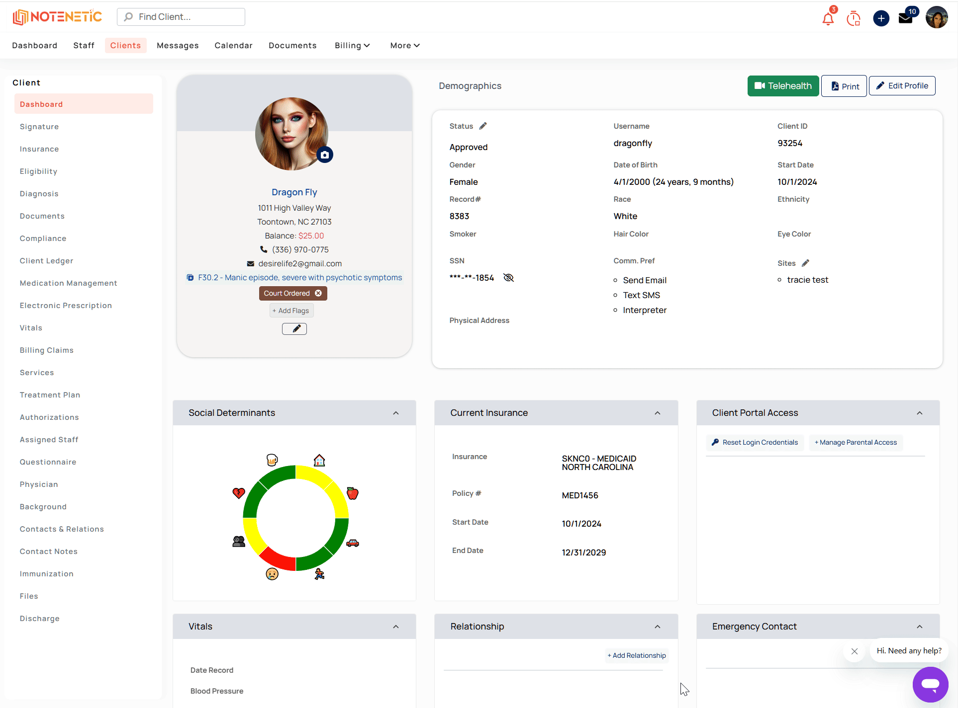Click the pencil edit button below Add Flags
This screenshot has width=958, height=708.
click(294, 329)
